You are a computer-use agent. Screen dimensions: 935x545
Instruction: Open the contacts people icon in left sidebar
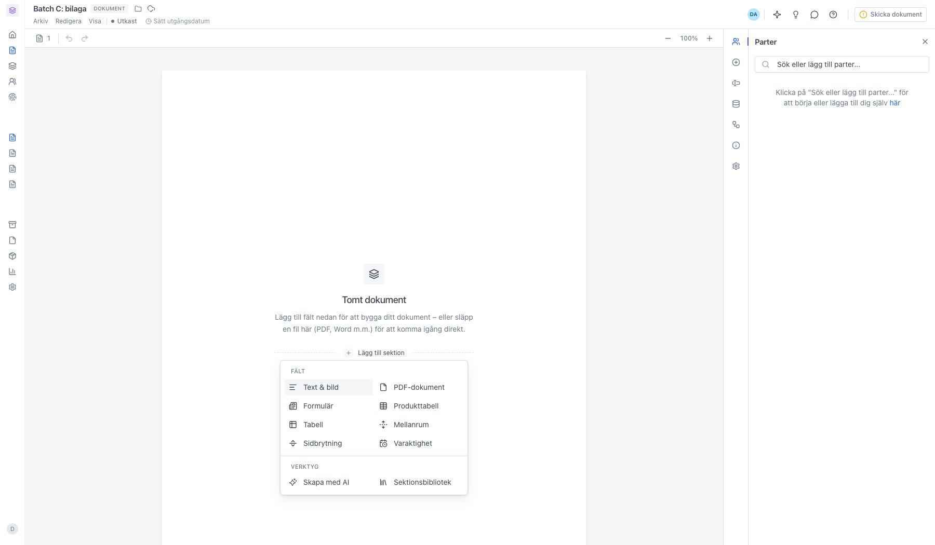click(12, 81)
